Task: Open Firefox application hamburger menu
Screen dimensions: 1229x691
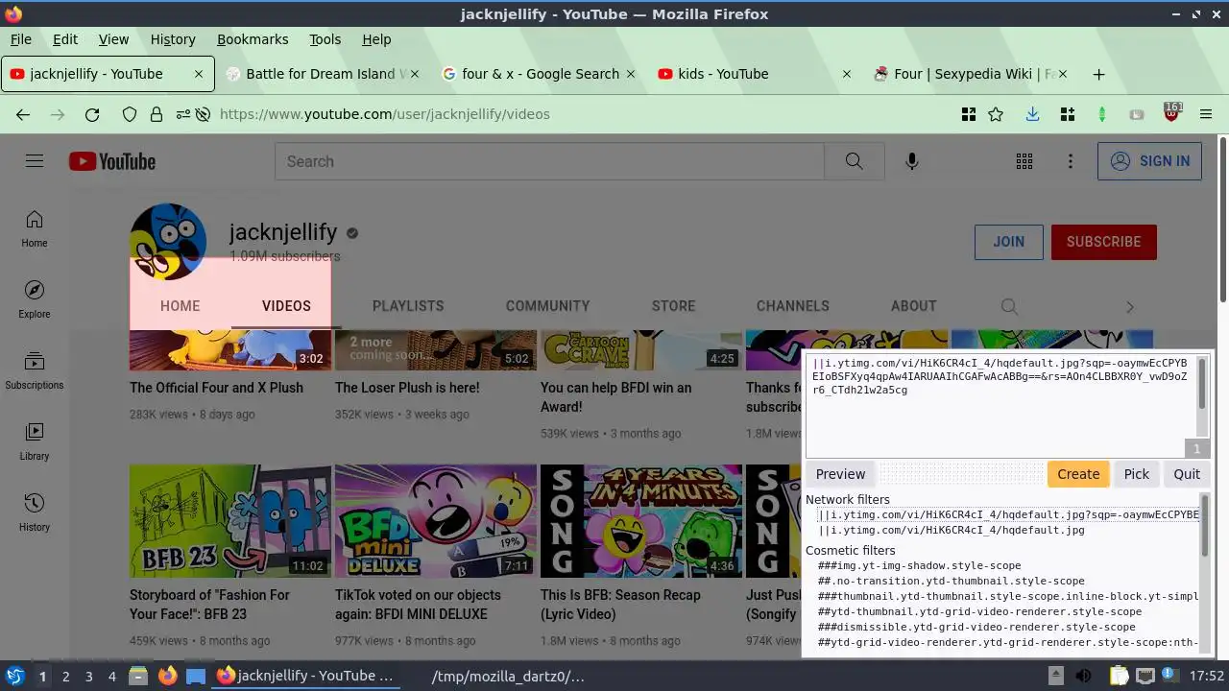Action: [1206, 114]
